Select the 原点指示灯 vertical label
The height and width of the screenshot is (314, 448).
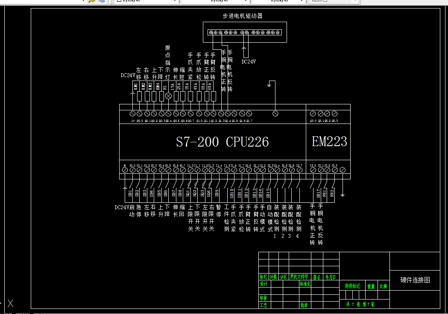(x=168, y=63)
